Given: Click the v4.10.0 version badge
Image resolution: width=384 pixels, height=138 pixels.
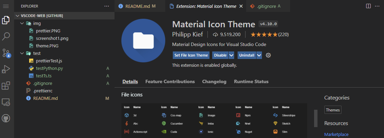Looking at the screenshot, I should [x=268, y=24].
